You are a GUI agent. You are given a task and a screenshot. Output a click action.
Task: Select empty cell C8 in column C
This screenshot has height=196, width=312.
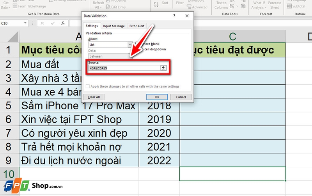click(232, 146)
